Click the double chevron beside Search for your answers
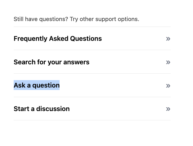The width and height of the screenshot is (193, 146). [x=168, y=62]
